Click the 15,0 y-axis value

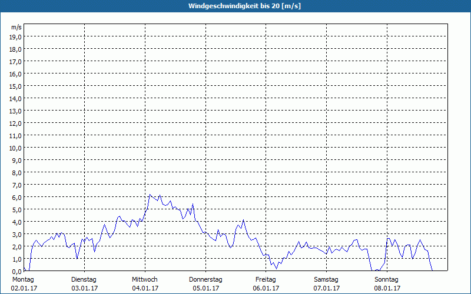point(15,86)
